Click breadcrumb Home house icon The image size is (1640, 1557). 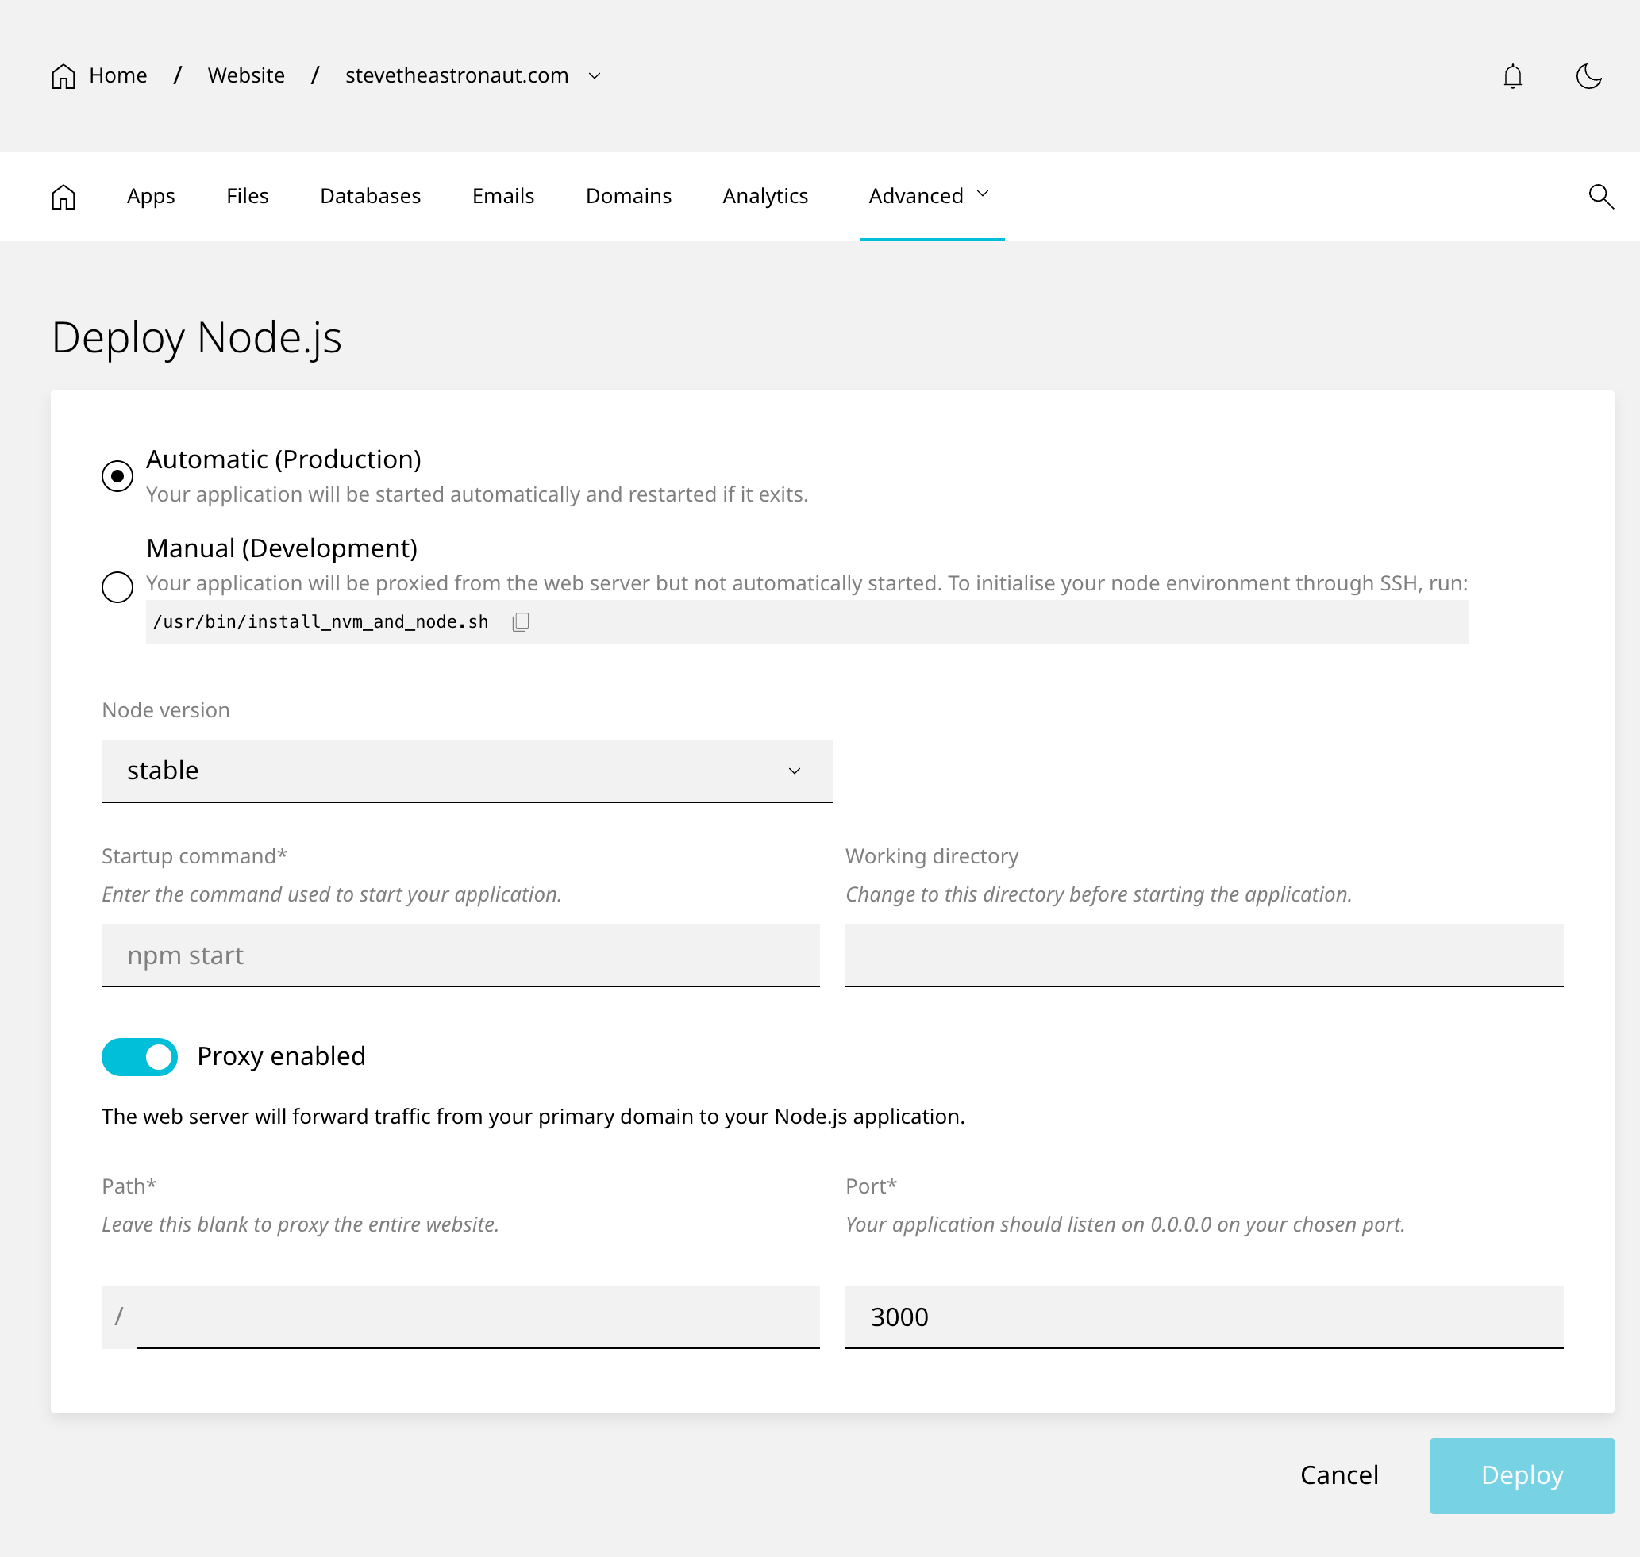coord(64,76)
